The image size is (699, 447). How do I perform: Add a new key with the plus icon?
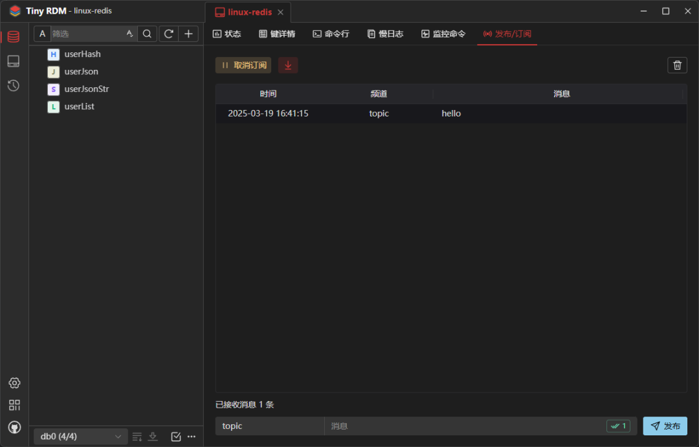pos(188,33)
